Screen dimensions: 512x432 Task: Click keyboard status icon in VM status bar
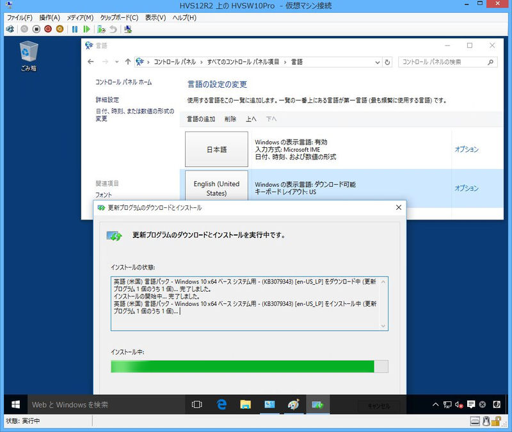point(475,421)
